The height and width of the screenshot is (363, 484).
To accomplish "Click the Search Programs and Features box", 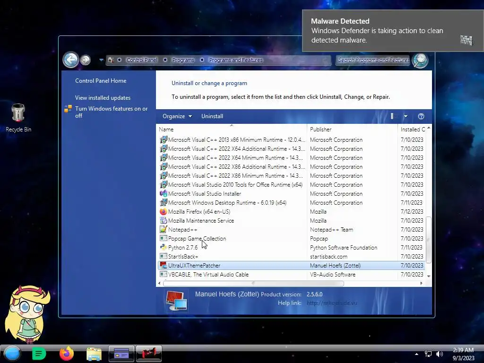I will pos(373,60).
